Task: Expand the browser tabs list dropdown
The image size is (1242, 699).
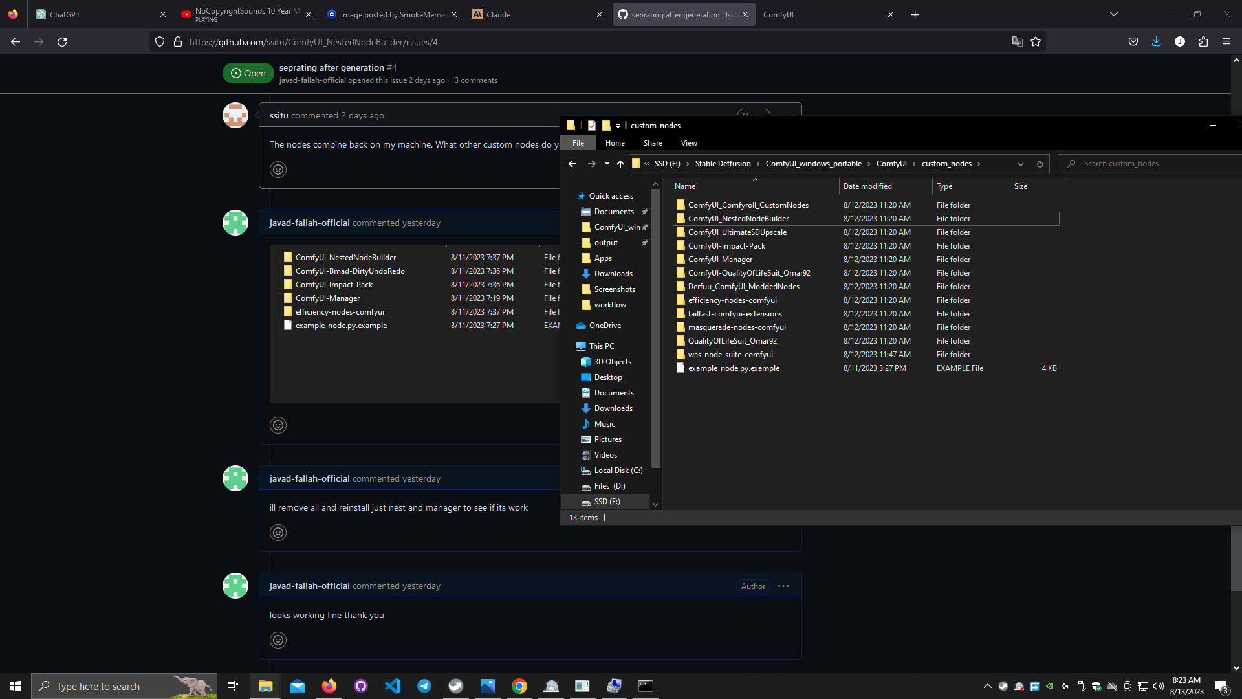Action: 1114,14
